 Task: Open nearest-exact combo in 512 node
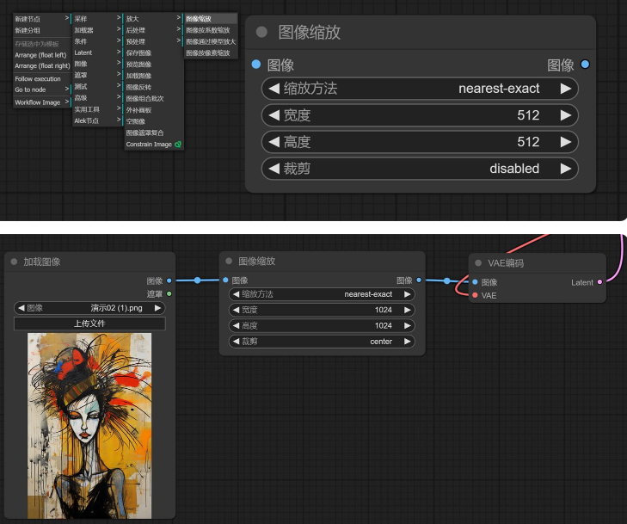pos(420,89)
